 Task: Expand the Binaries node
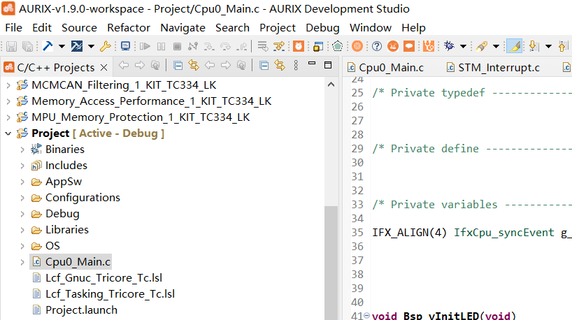point(22,150)
